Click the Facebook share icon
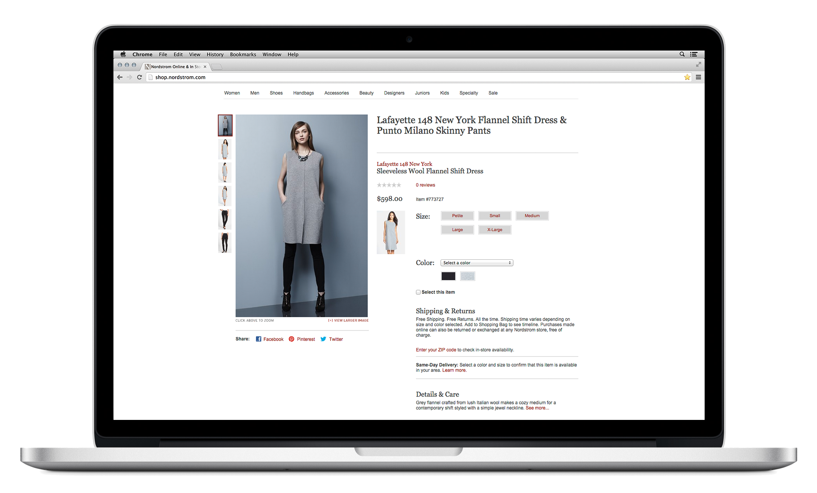The image size is (817, 493). (x=259, y=339)
